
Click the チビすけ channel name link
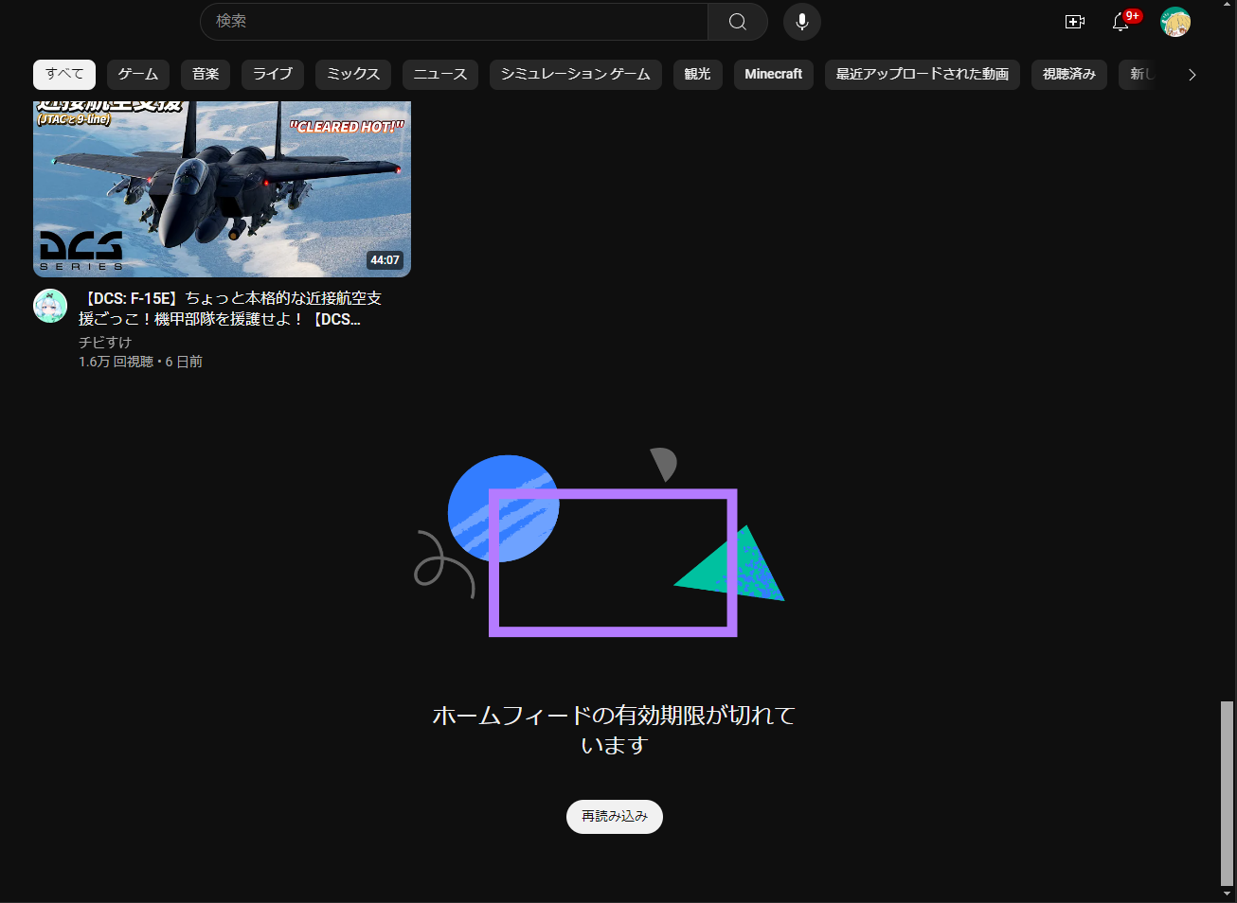[x=105, y=342]
